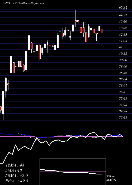The height and width of the screenshot is (185, 132).
Task: Click the 34.95 price axis label
Action: tap(123, 105)
